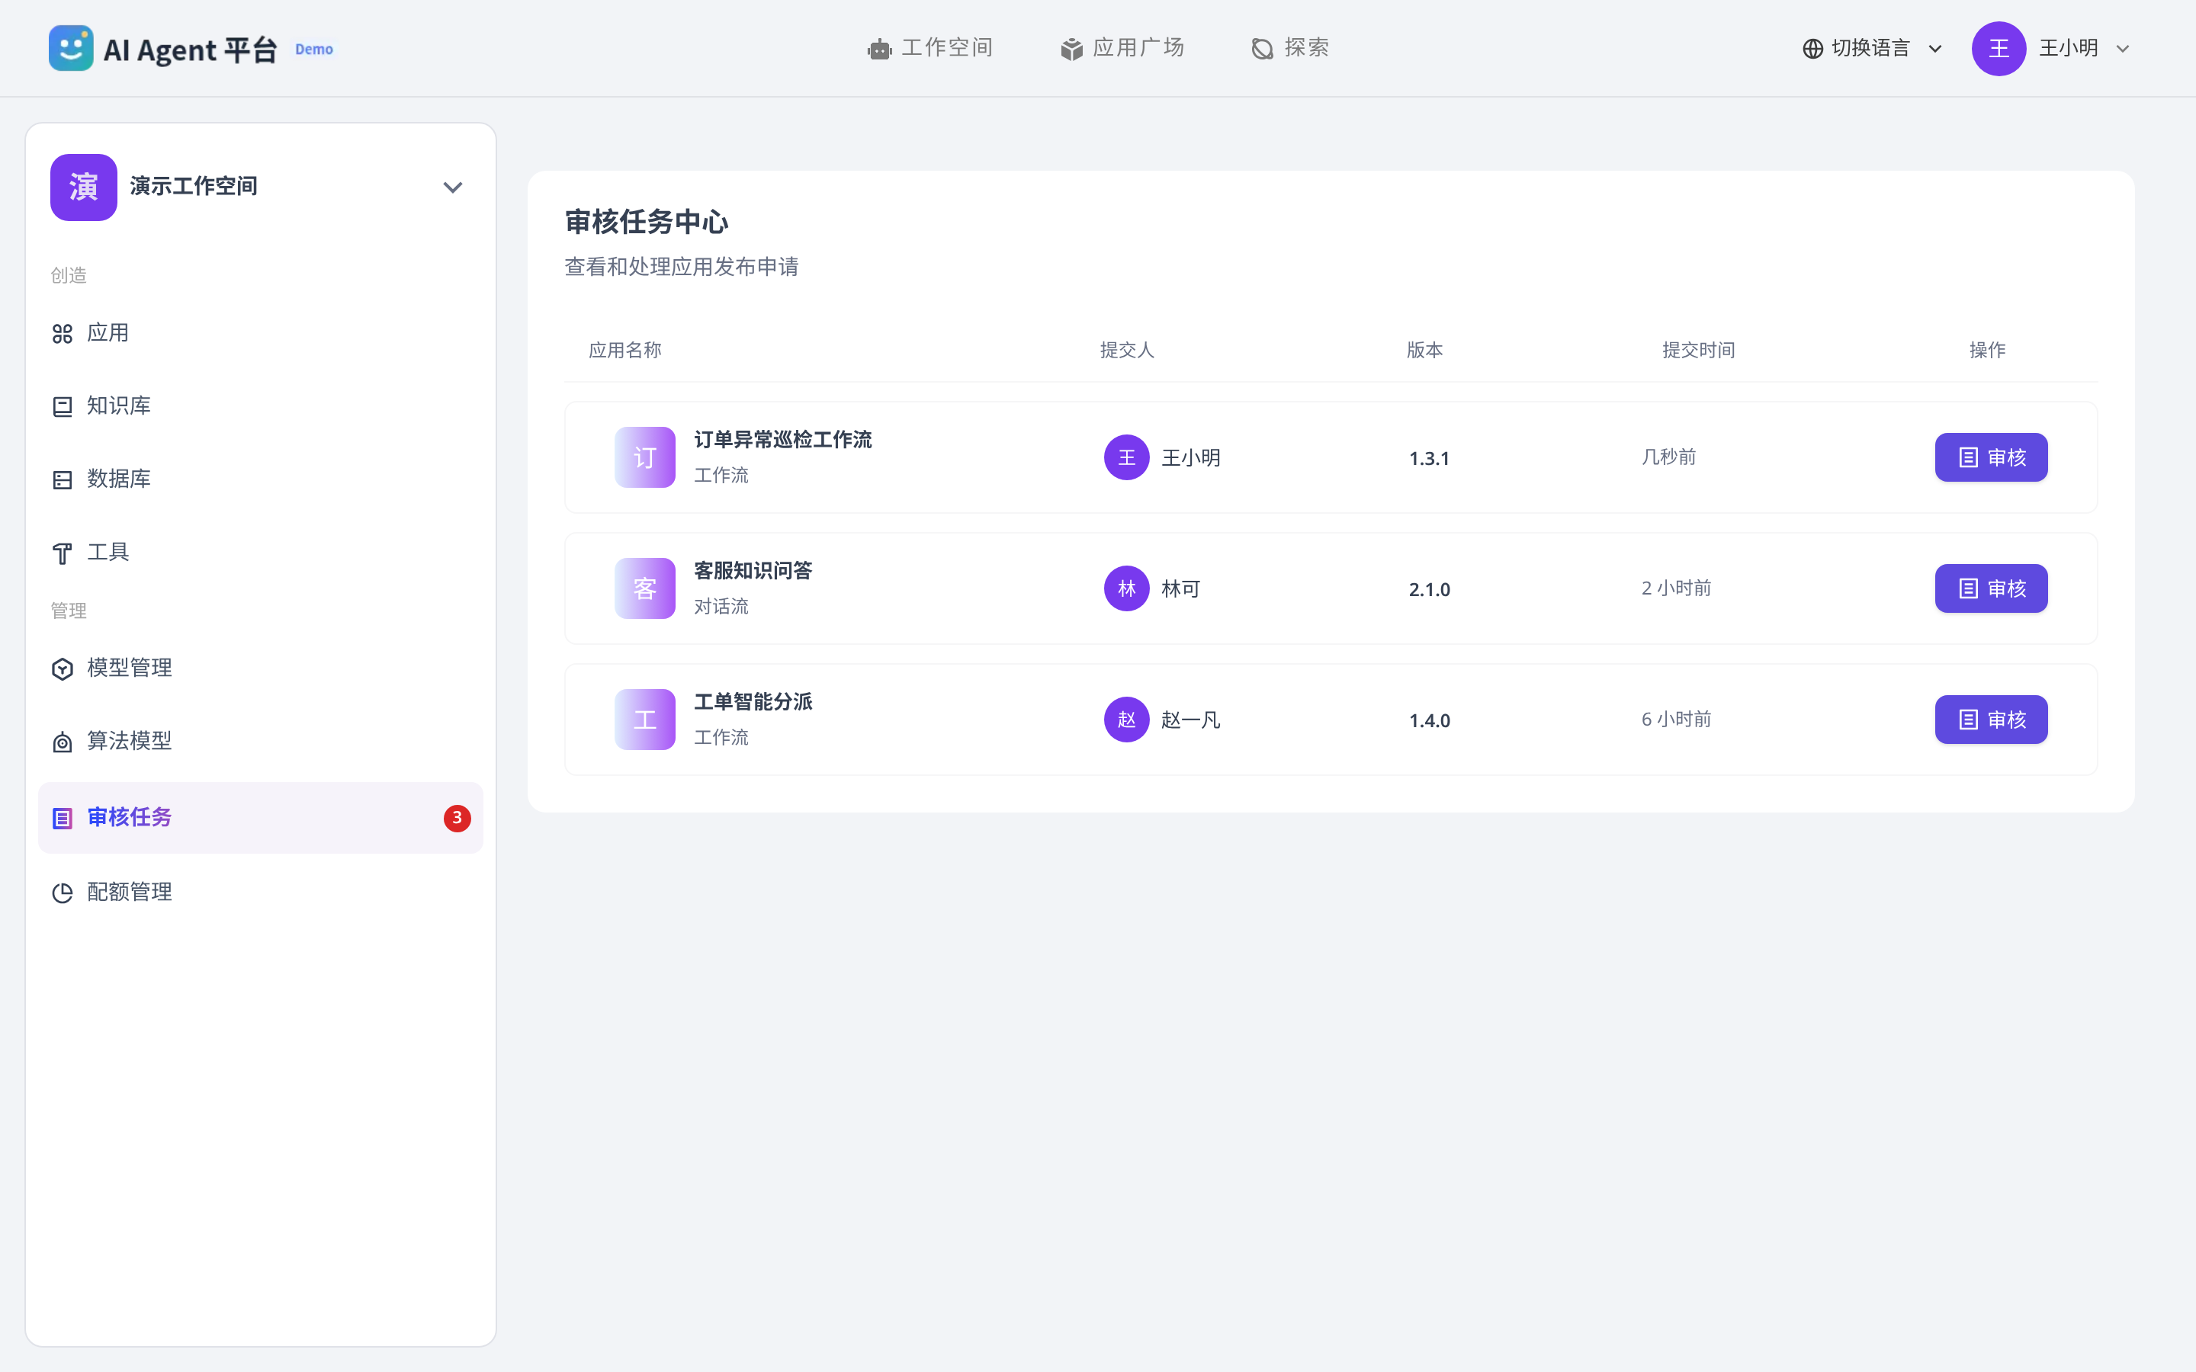
Task: Click the 应用 apps grid icon in sidebar
Action: [63, 334]
